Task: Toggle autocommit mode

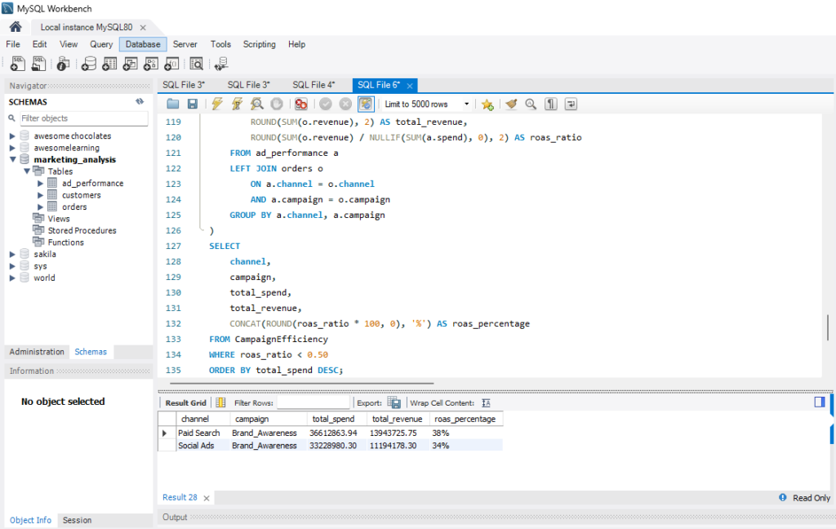Action: [366, 104]
